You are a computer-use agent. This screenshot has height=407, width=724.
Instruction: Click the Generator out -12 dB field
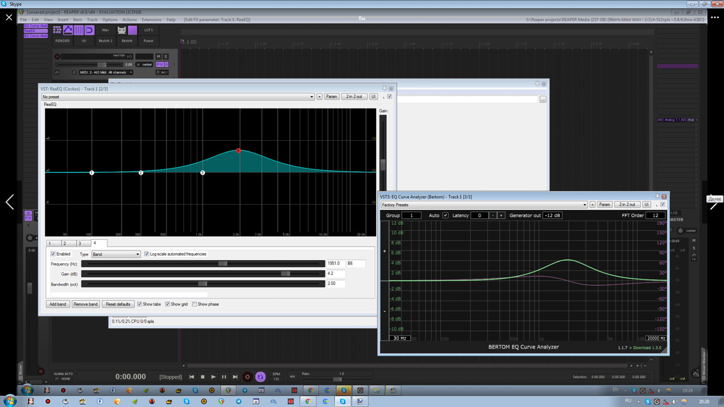(553, 215)
